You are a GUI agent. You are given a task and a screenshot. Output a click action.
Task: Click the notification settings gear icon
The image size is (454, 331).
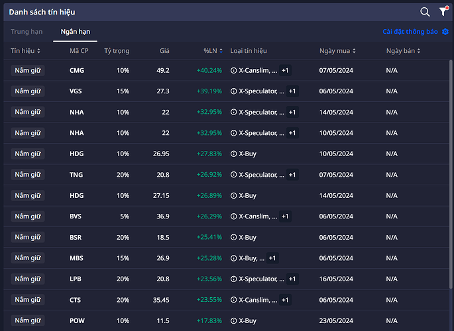(x=445, y=32)
